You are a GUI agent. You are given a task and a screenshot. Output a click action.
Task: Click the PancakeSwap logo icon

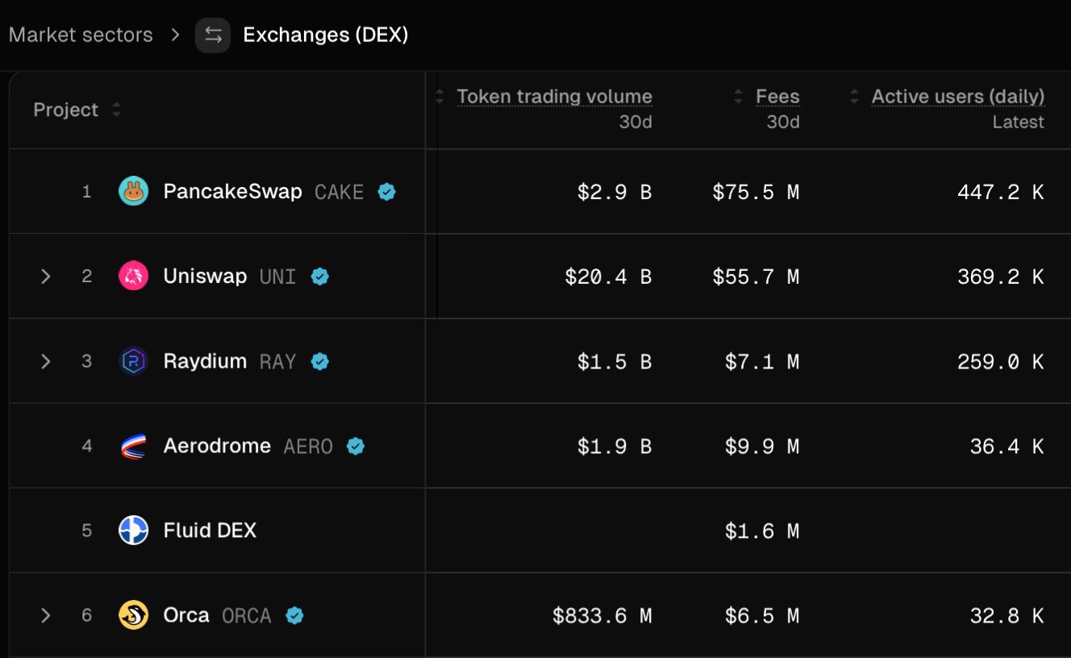point(133,192)
